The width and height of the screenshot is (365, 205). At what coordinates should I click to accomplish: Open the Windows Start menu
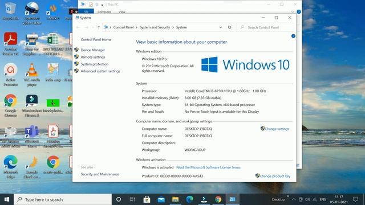pyautogui.click(x=7, y=199)
